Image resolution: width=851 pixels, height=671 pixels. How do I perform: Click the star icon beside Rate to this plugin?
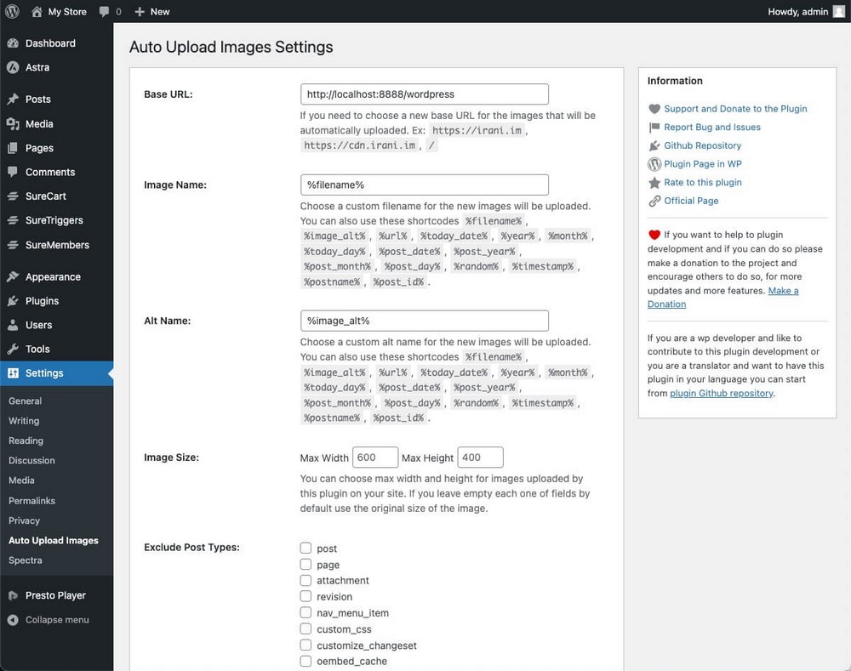tap(654, 183)
